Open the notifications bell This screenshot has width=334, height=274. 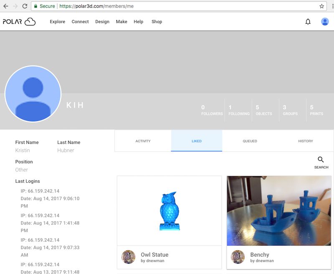308,22
